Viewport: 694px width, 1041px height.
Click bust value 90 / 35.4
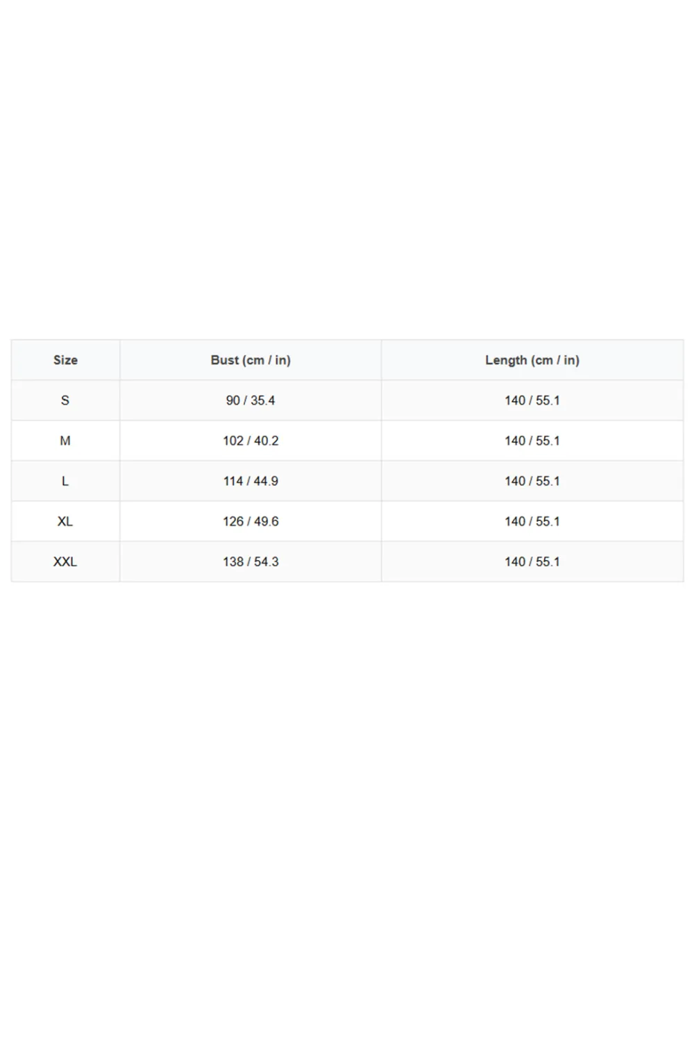coord(251,400)
